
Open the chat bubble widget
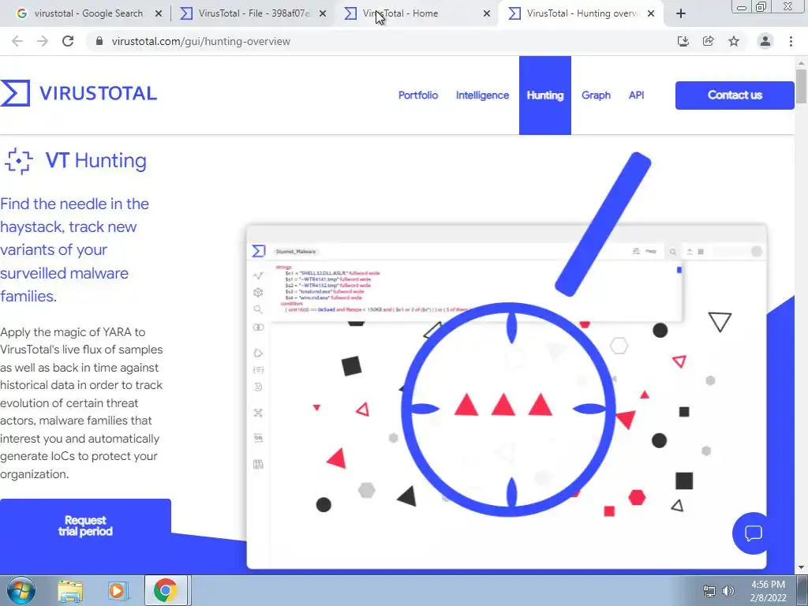[753, 533]
